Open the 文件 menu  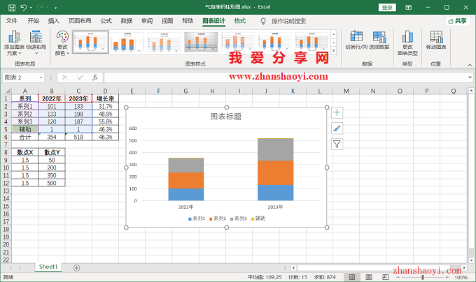click(12, 21)
